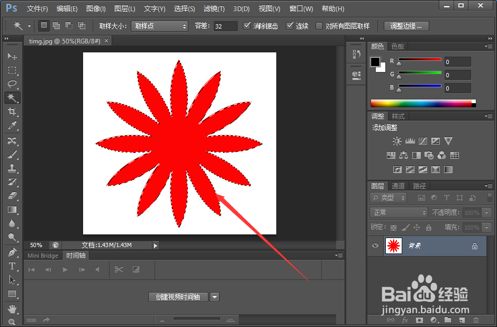Select the Blur tool
The width and height of the screenshot is (497, 327).
pyautogui.click(x=12, y=223)
